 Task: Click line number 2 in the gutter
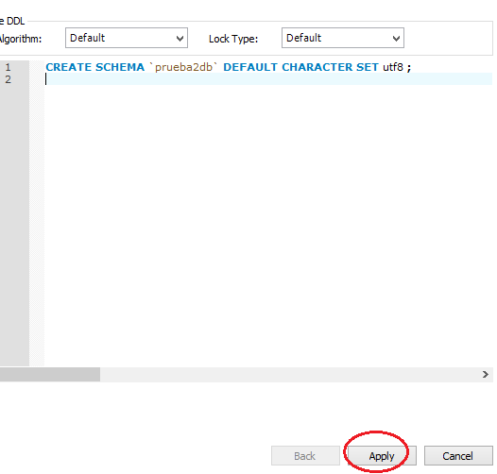tap(8, 79)
